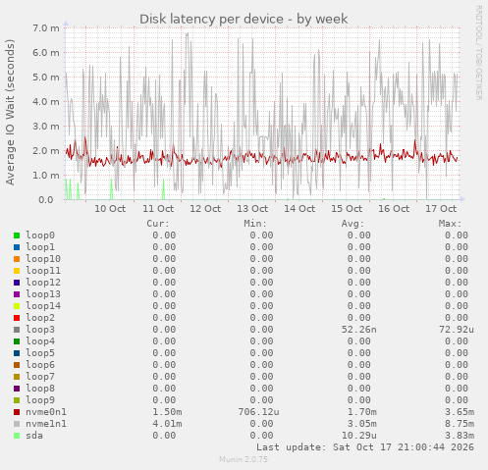Click the 'Max:' column header
The width and height of the screenshot is (488, 470).
coord(451,224)
